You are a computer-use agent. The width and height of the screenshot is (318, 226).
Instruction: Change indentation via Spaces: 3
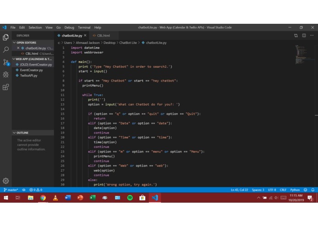[x=258, y=190]
